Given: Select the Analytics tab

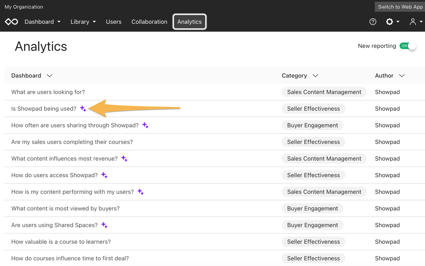Looking at the screenshot, I should click(190, 22).
